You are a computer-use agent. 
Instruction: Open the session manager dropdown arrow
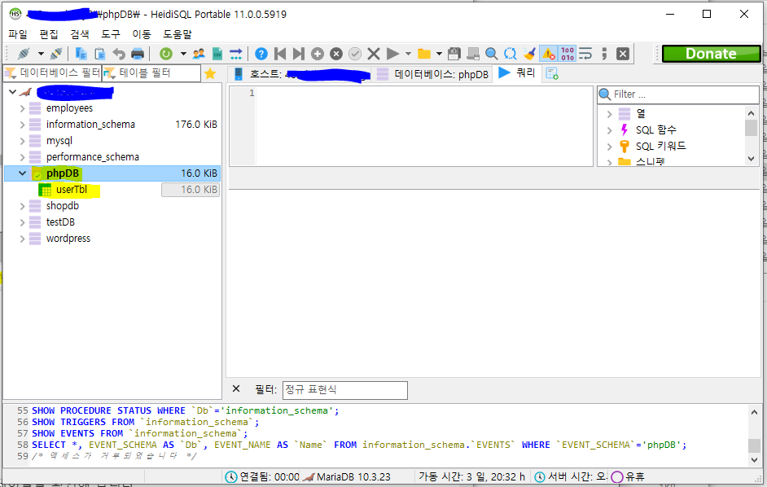click(41, 54)
